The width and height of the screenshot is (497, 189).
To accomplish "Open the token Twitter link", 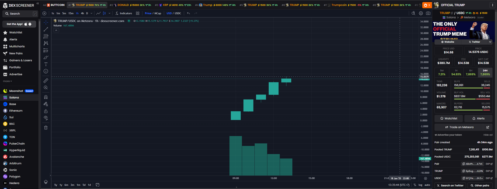I will point(474,42).
